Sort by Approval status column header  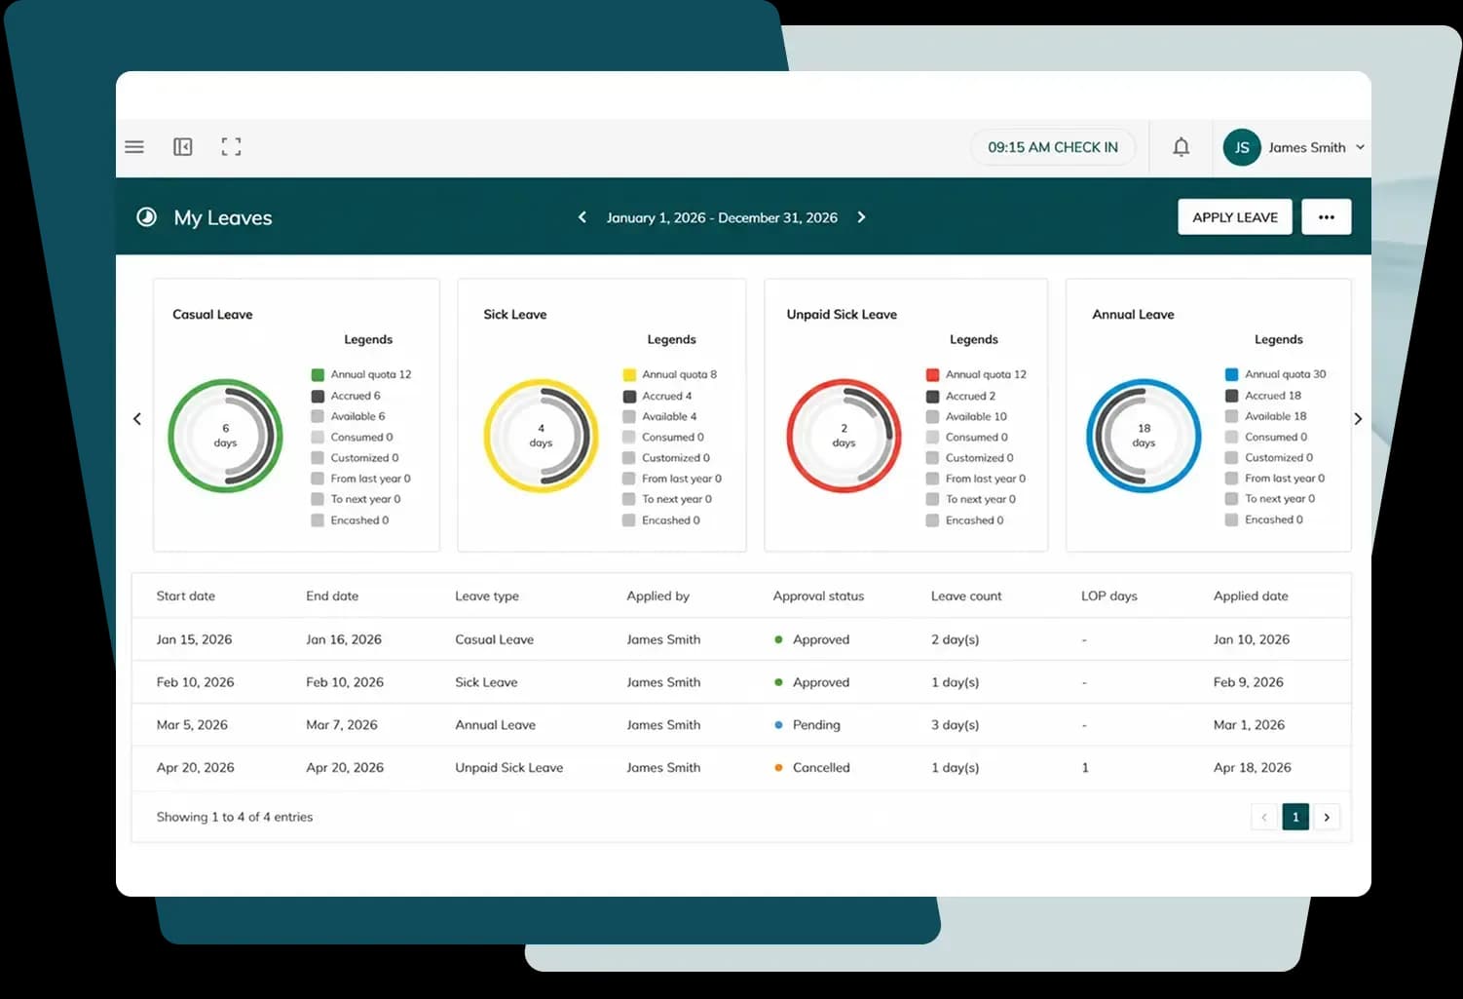point(818,596)
